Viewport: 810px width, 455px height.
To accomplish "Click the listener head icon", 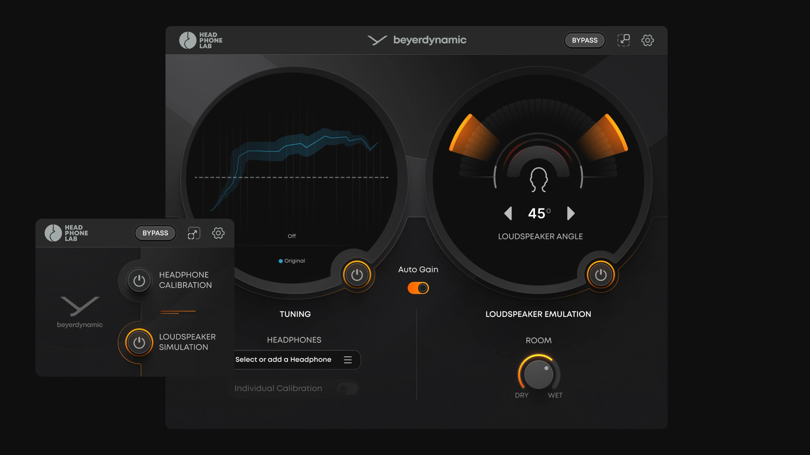I will 539,179.
